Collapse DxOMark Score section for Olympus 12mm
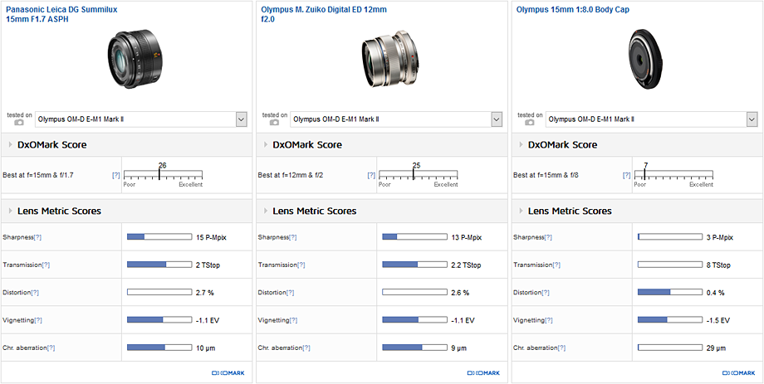 point(267,144)
